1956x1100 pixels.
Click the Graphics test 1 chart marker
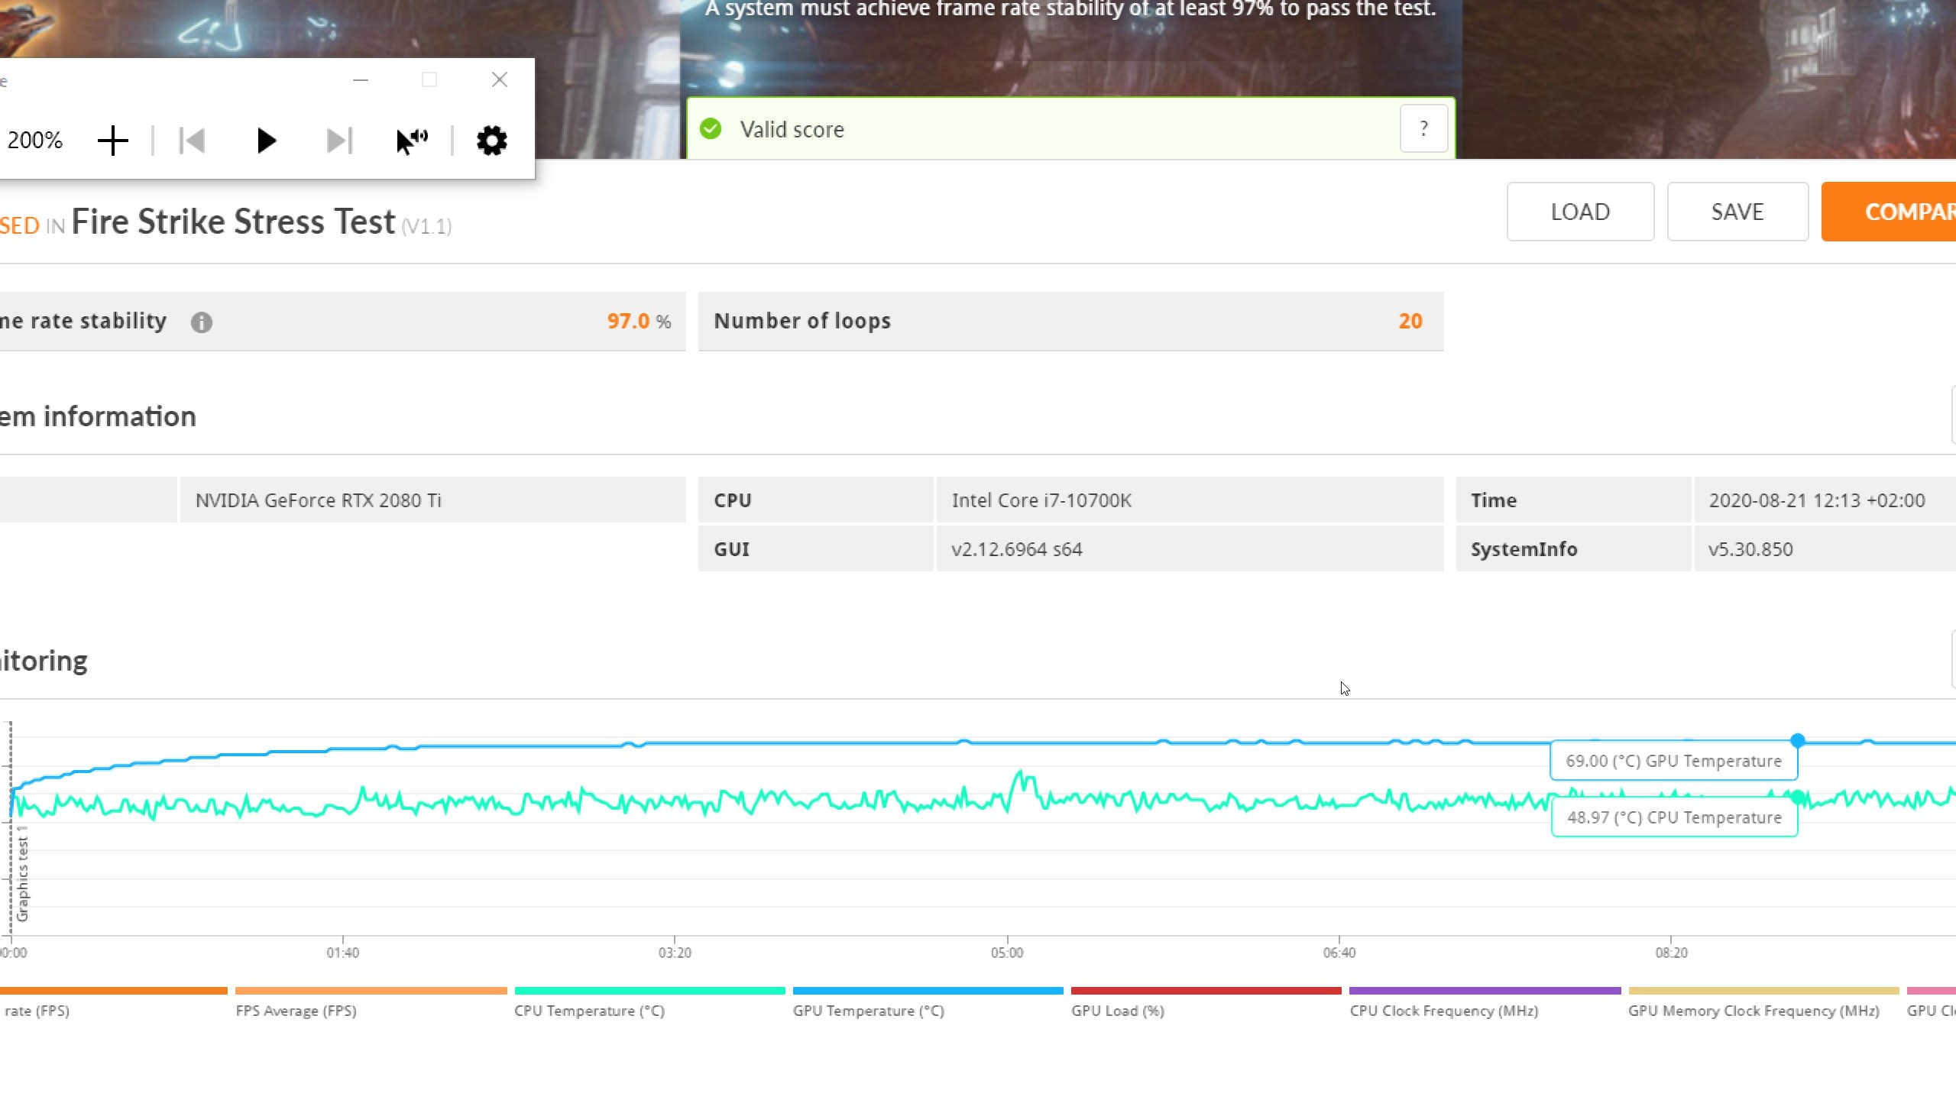[x=22, y=873]
